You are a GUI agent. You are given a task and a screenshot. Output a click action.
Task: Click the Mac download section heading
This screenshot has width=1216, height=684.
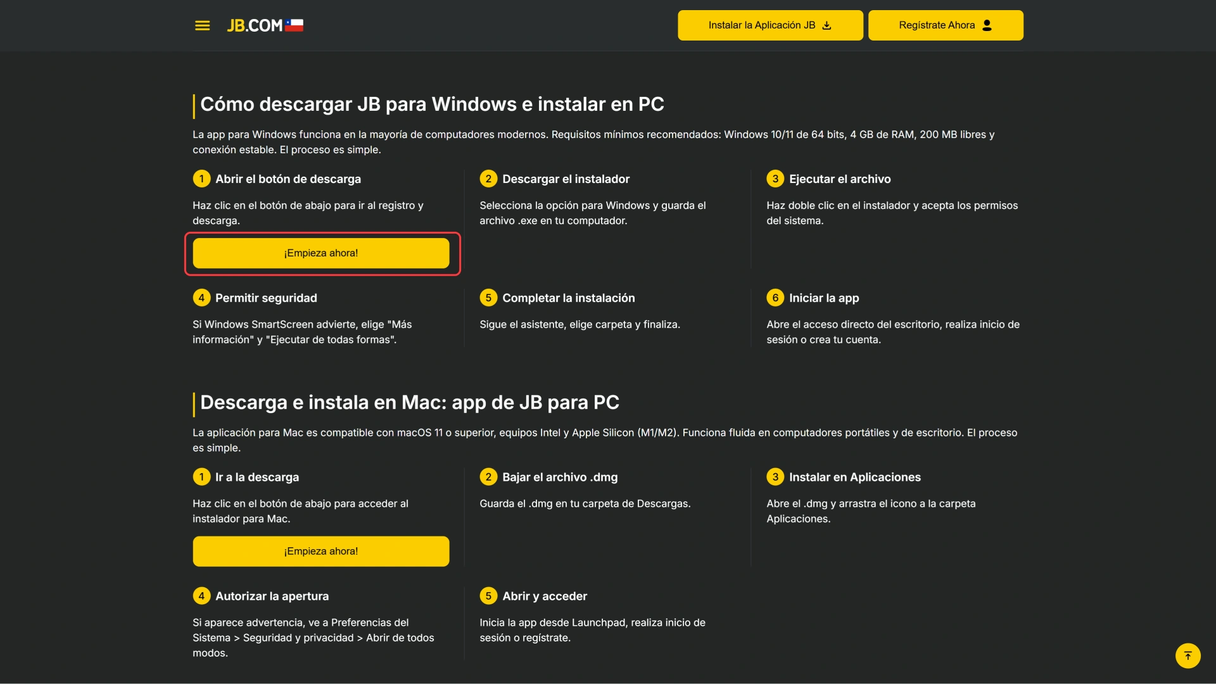point(409,402)
